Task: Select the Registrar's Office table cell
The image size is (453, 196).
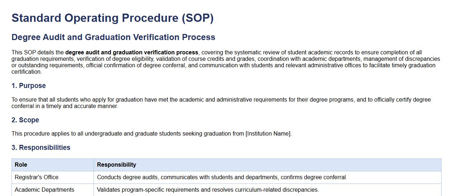Action: pyautogui.click(x=37, y=177)
